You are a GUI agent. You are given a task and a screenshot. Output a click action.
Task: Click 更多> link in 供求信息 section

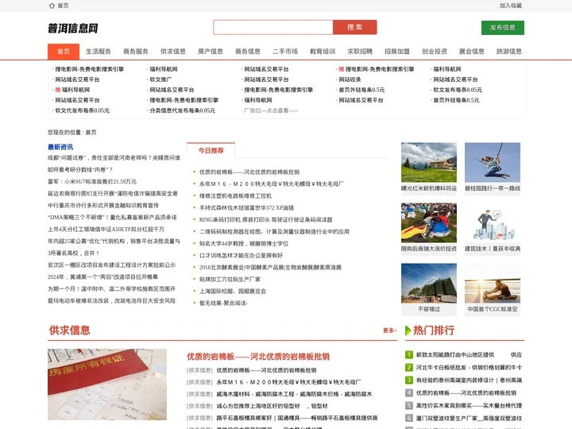coord(389,330)
